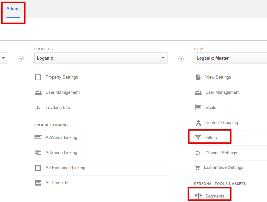Image resolution: width=267 pixels, height=202 pixels.
Task: Open Tracking Info via the .js icon
Action: 38,107
